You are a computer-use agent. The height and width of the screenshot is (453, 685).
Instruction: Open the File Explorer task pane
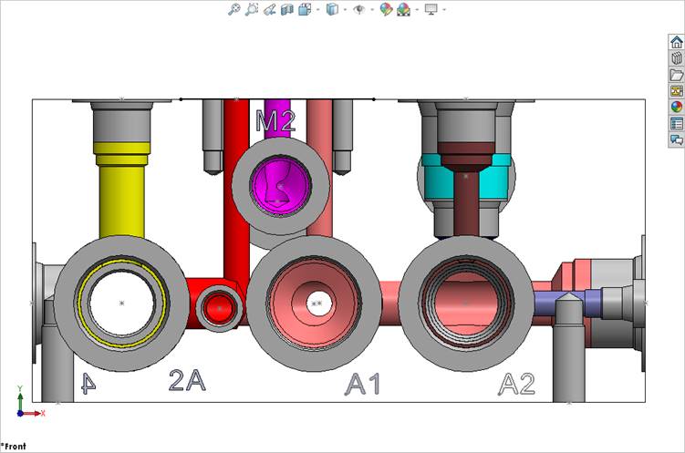click(x=676, y=74)
